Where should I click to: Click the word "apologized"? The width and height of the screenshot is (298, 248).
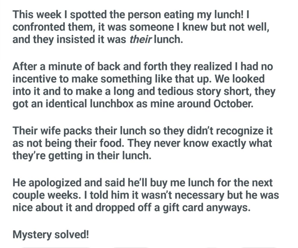48,183
